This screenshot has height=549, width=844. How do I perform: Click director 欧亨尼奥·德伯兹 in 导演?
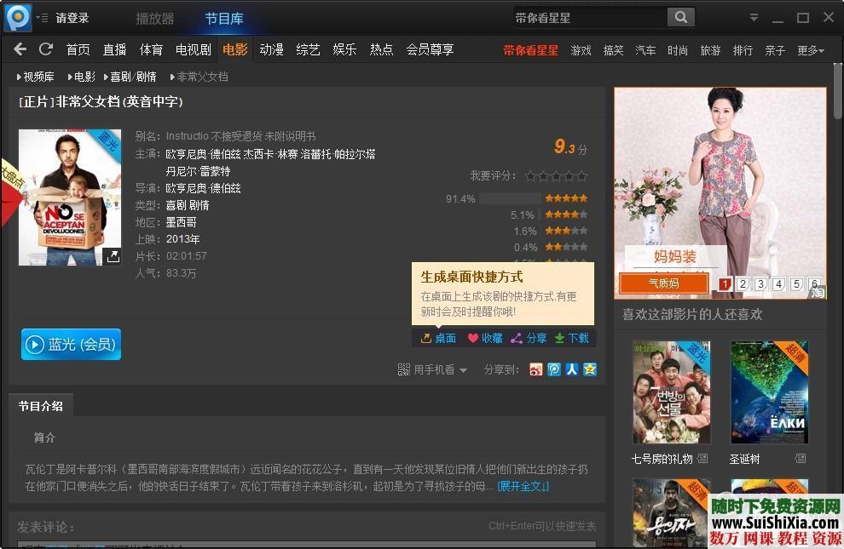(203, 188)
